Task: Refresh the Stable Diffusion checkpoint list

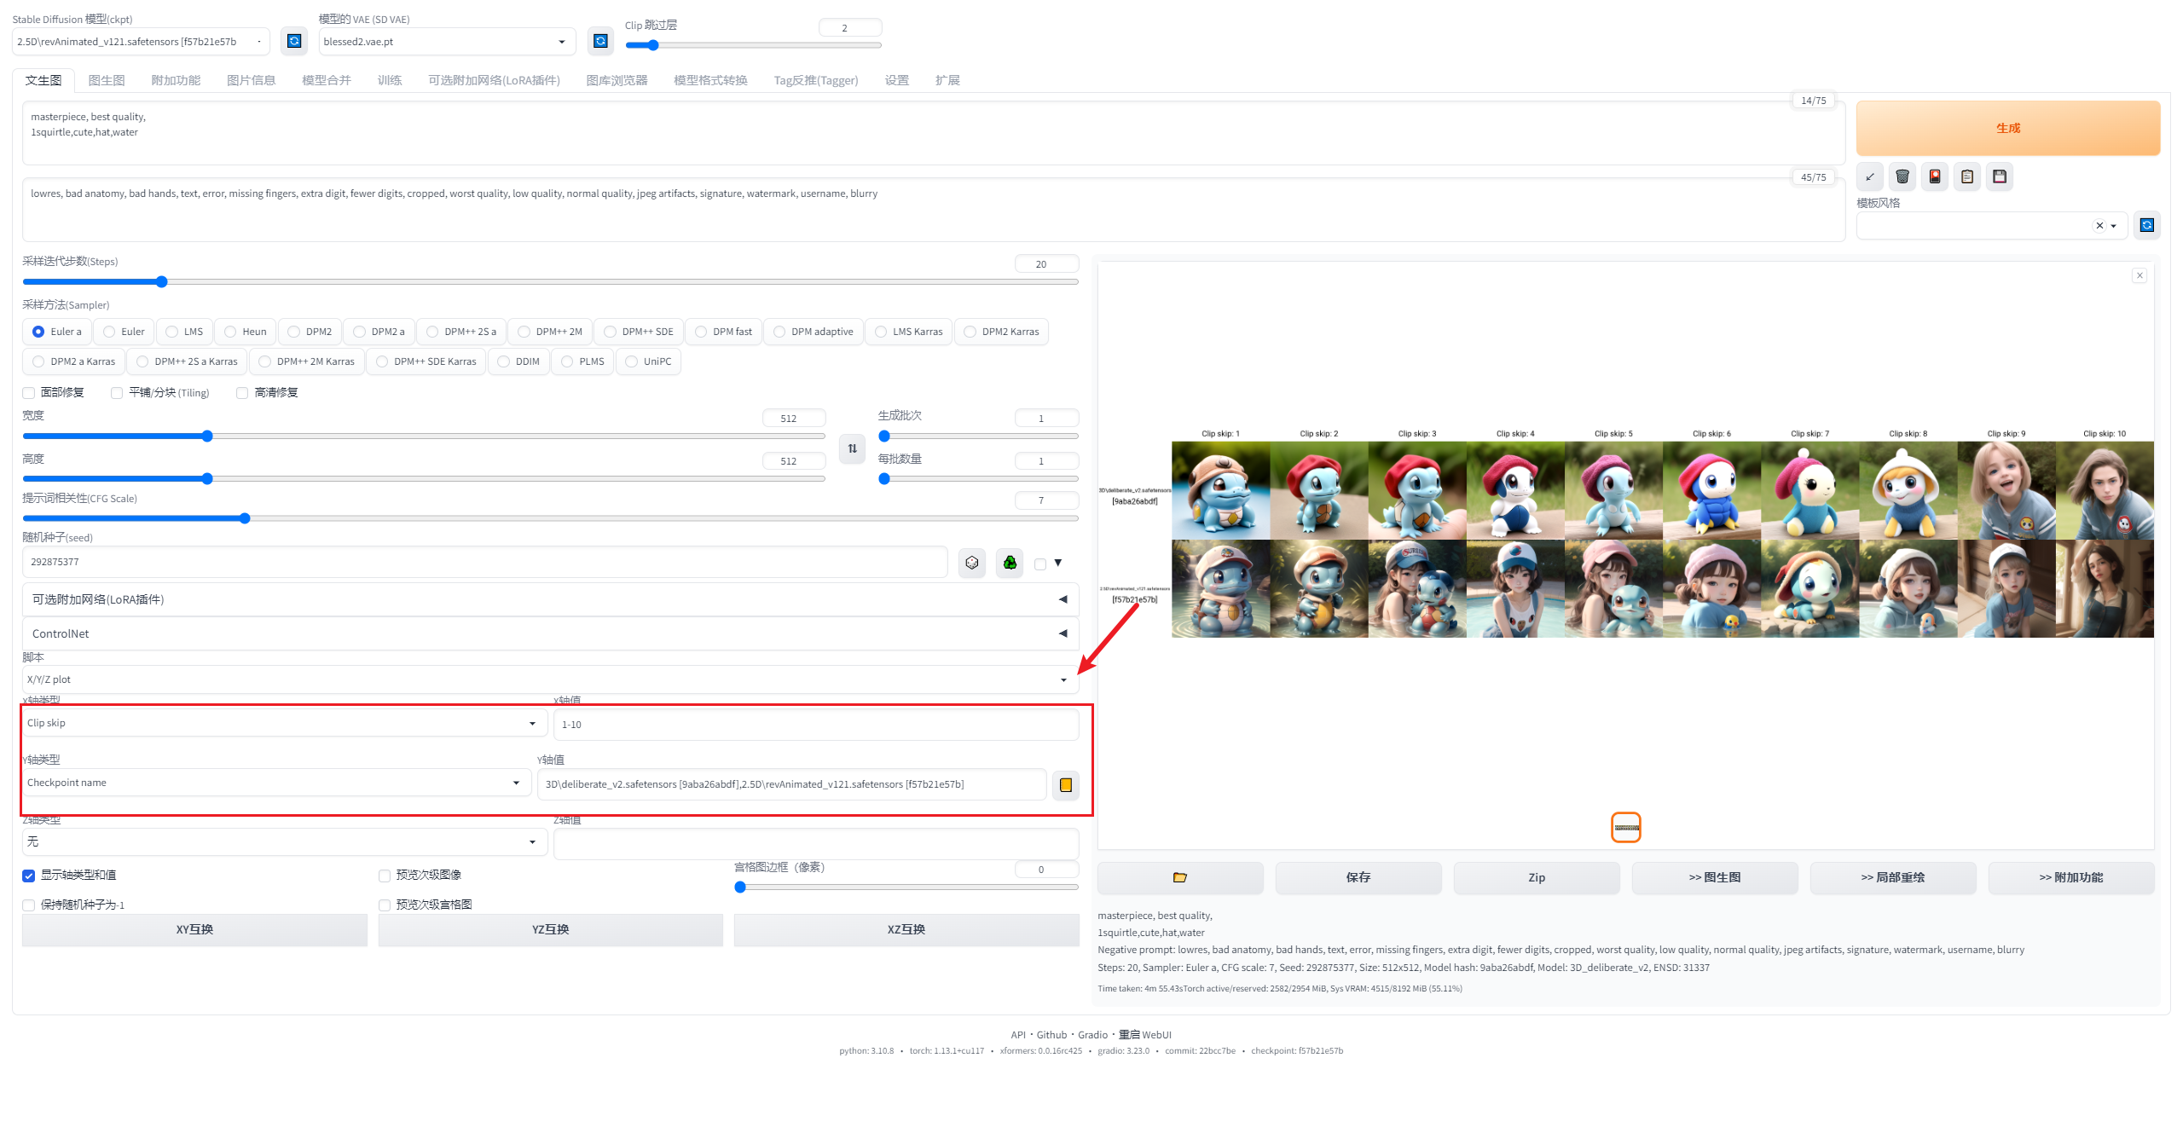Action: click(294, 41)
